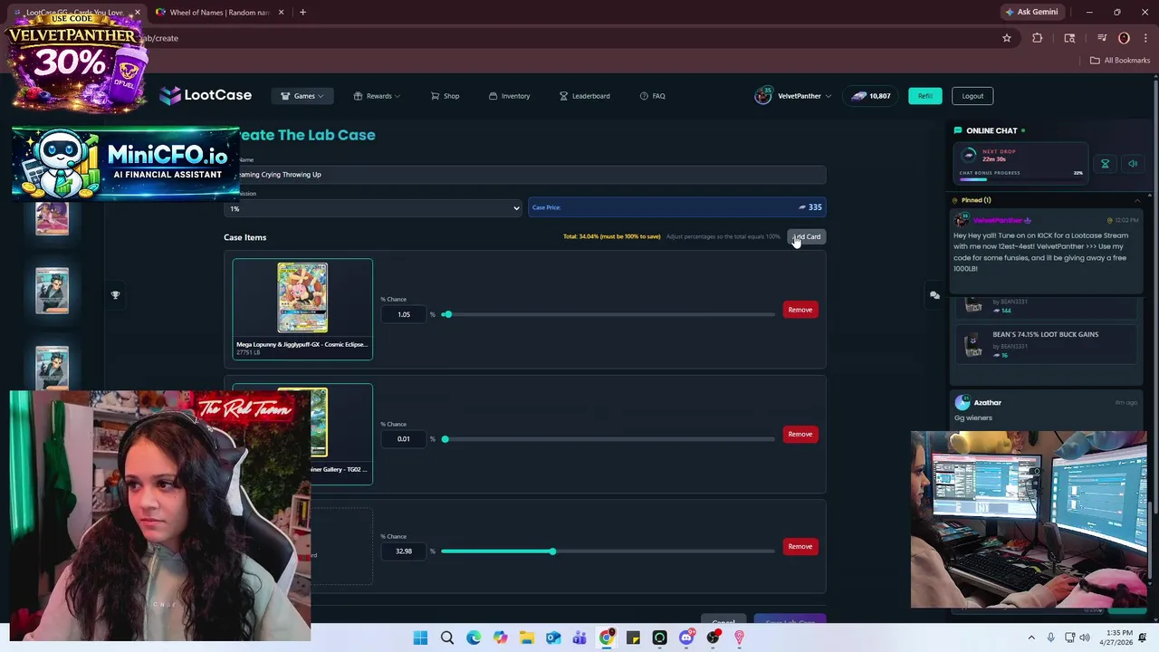Open Copilot from the taskbar

pos(500,638)
